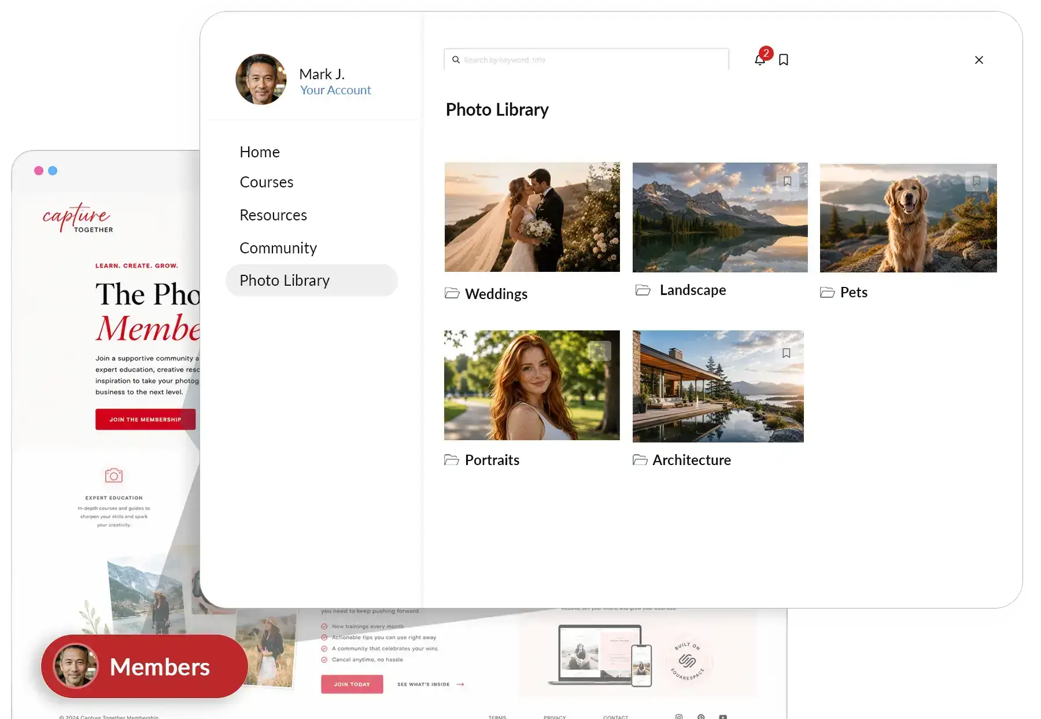Click the Landscape folder icon
The height and width of the screenshot is (719, 1041).
[643, 290]
